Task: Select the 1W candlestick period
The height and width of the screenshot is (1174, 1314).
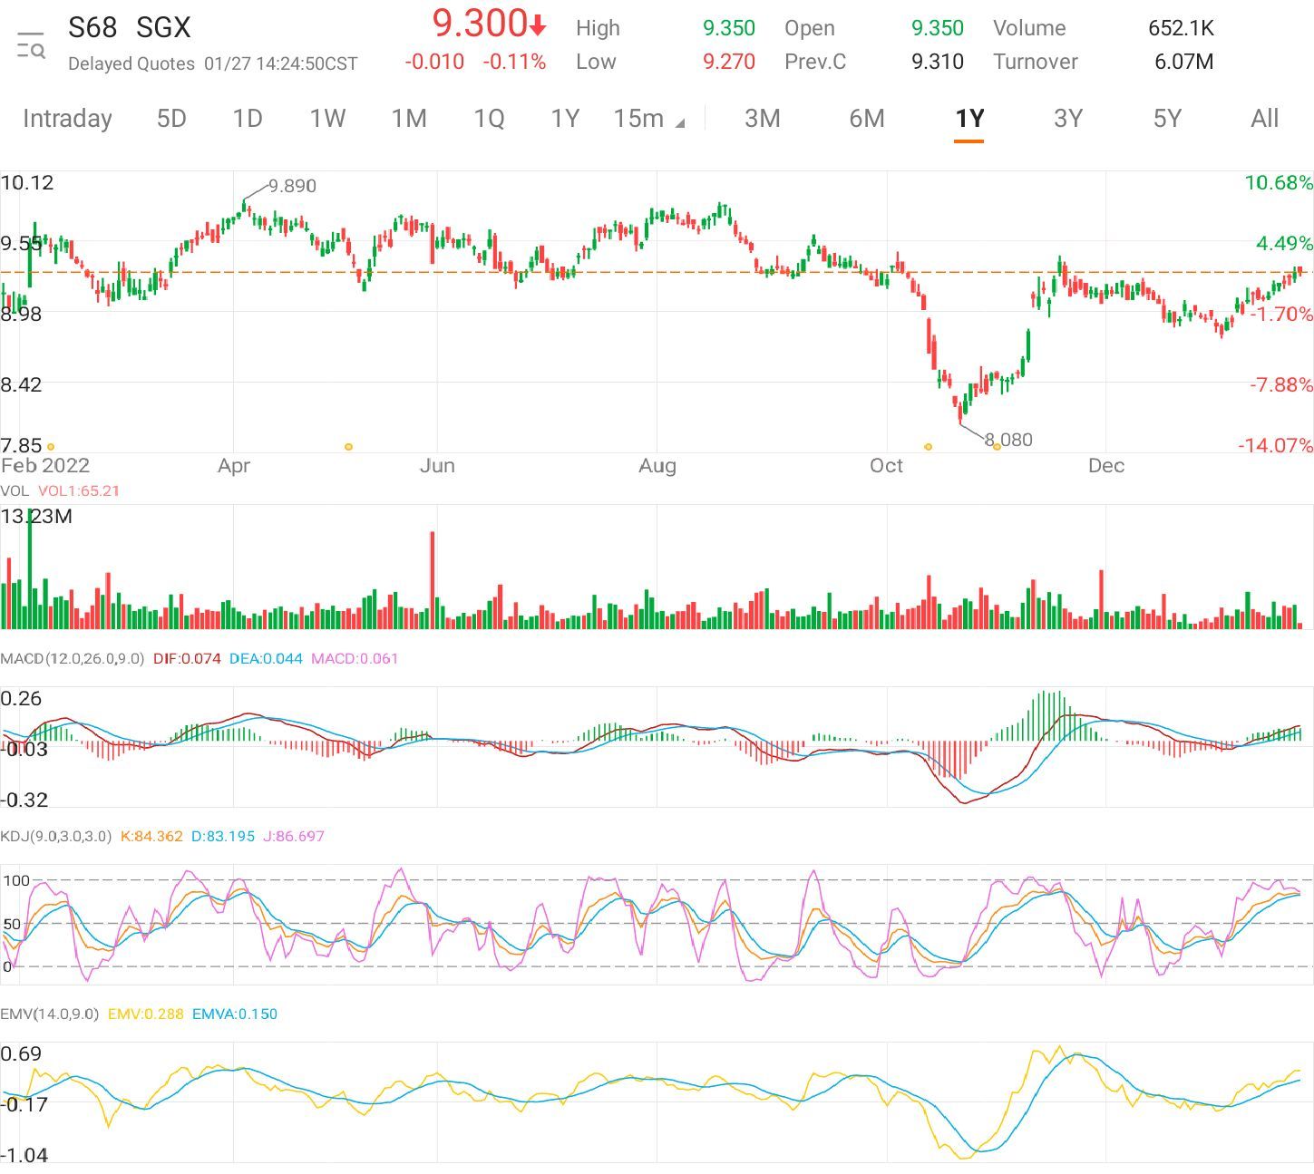Action: (327, 119)
